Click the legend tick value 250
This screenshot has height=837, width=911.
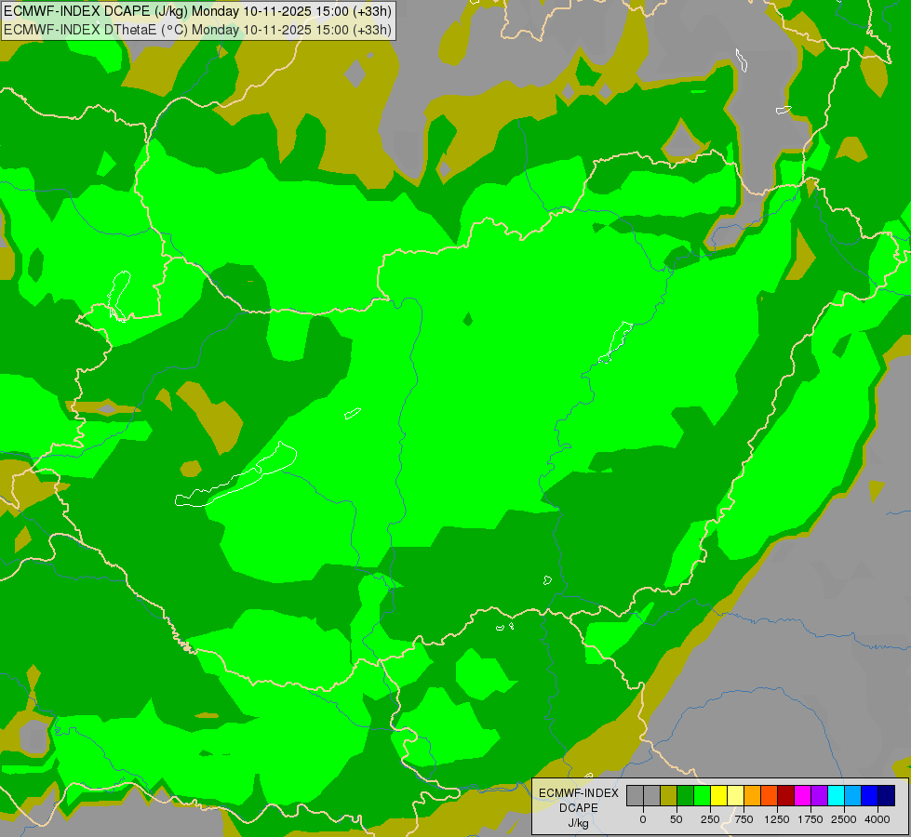[x=710, y=819]
